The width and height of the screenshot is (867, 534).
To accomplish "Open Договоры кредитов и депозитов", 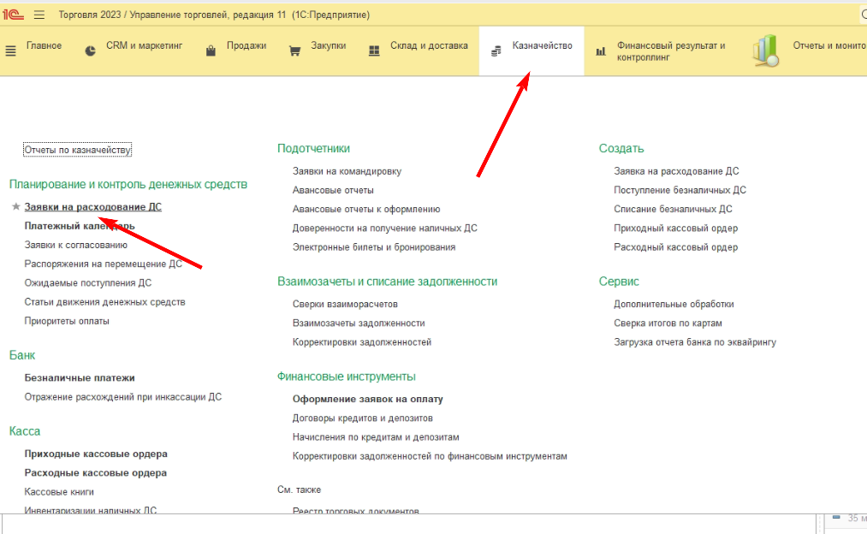I will (x=362, y=418).
